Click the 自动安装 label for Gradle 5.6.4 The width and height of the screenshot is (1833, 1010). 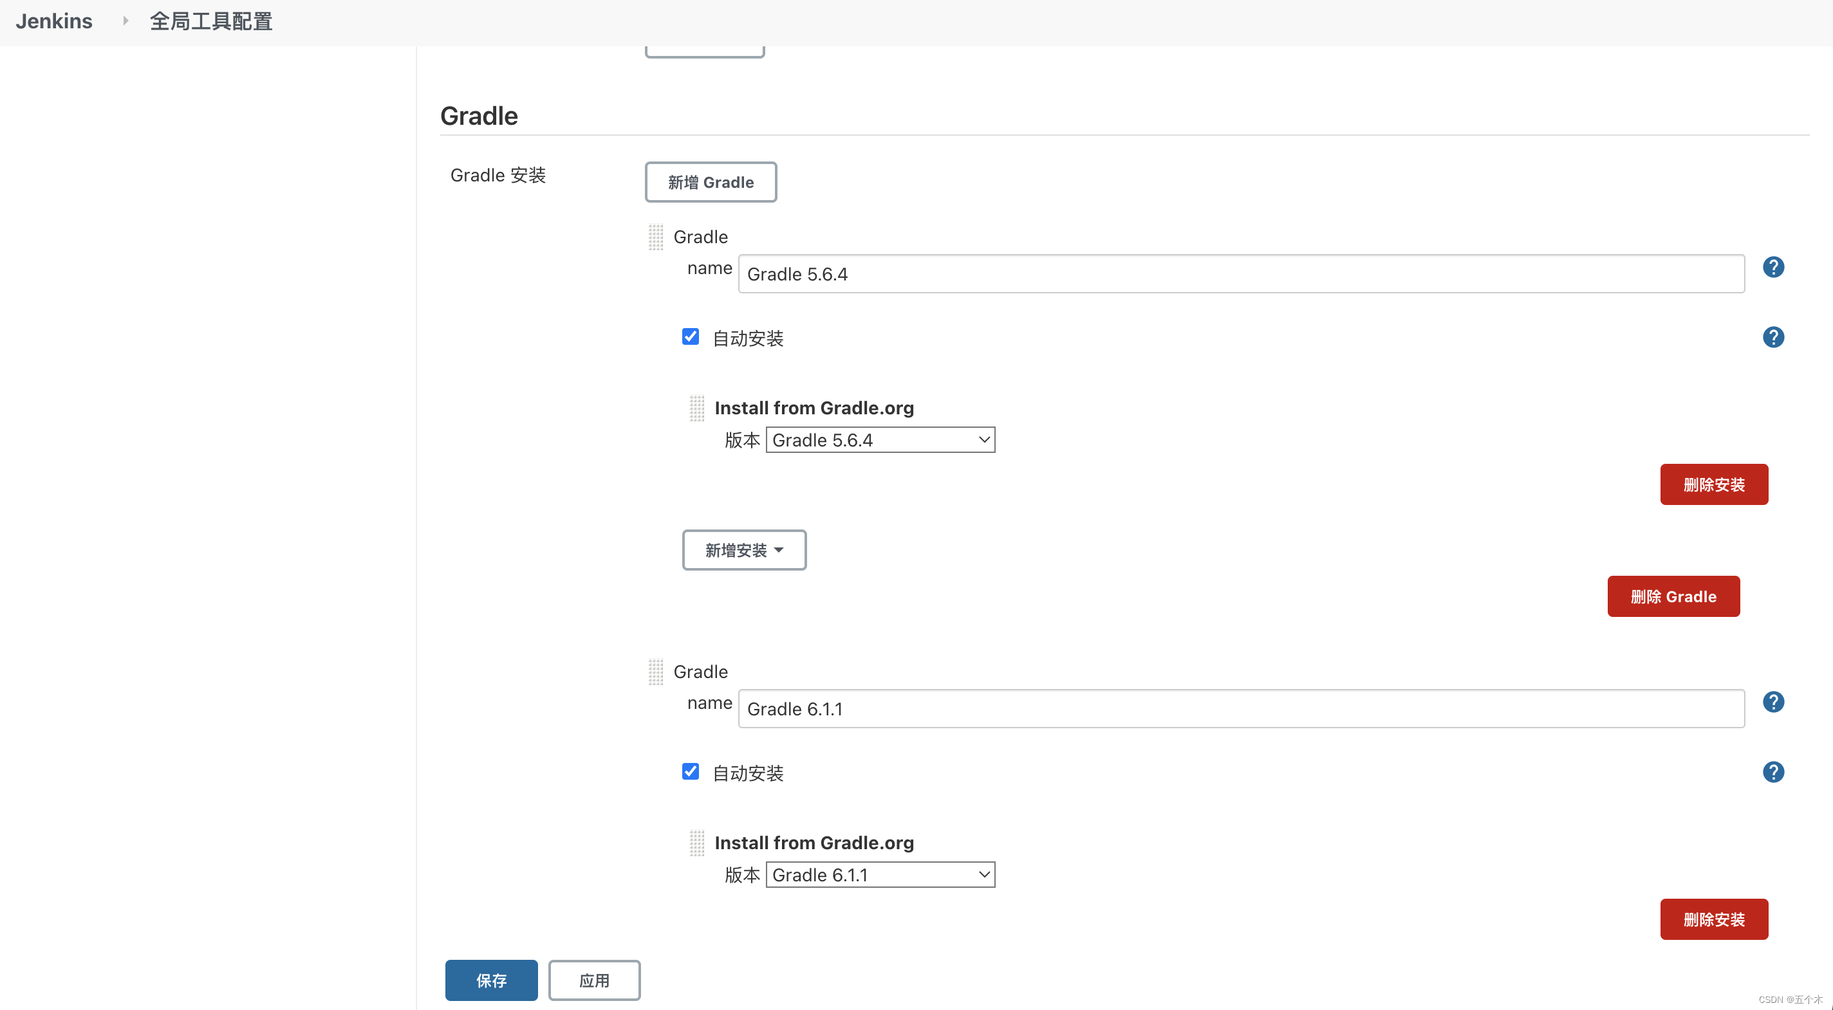(748, 338)
